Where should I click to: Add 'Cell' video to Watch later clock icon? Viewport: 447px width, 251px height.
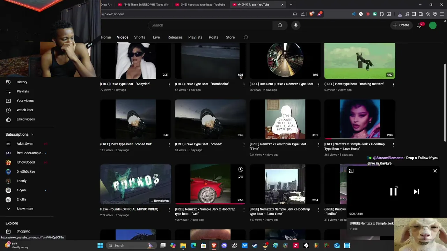(241, 169)
